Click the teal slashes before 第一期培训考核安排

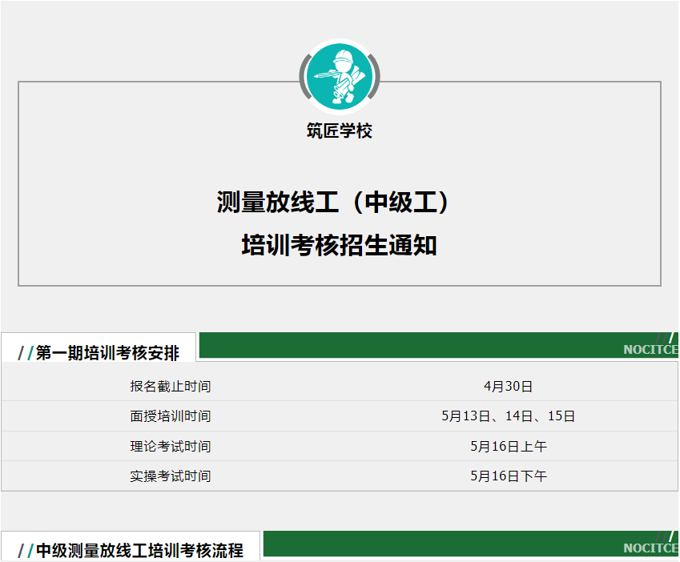click(26, 353)
